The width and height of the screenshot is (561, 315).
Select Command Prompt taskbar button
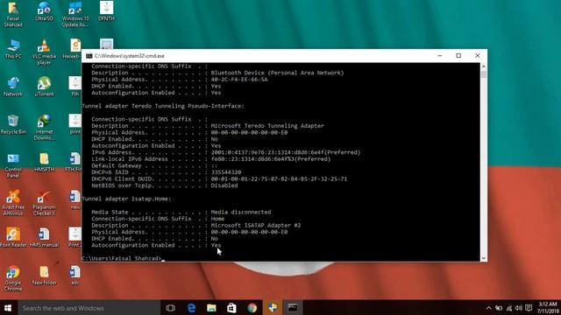[x=293, y=308]
